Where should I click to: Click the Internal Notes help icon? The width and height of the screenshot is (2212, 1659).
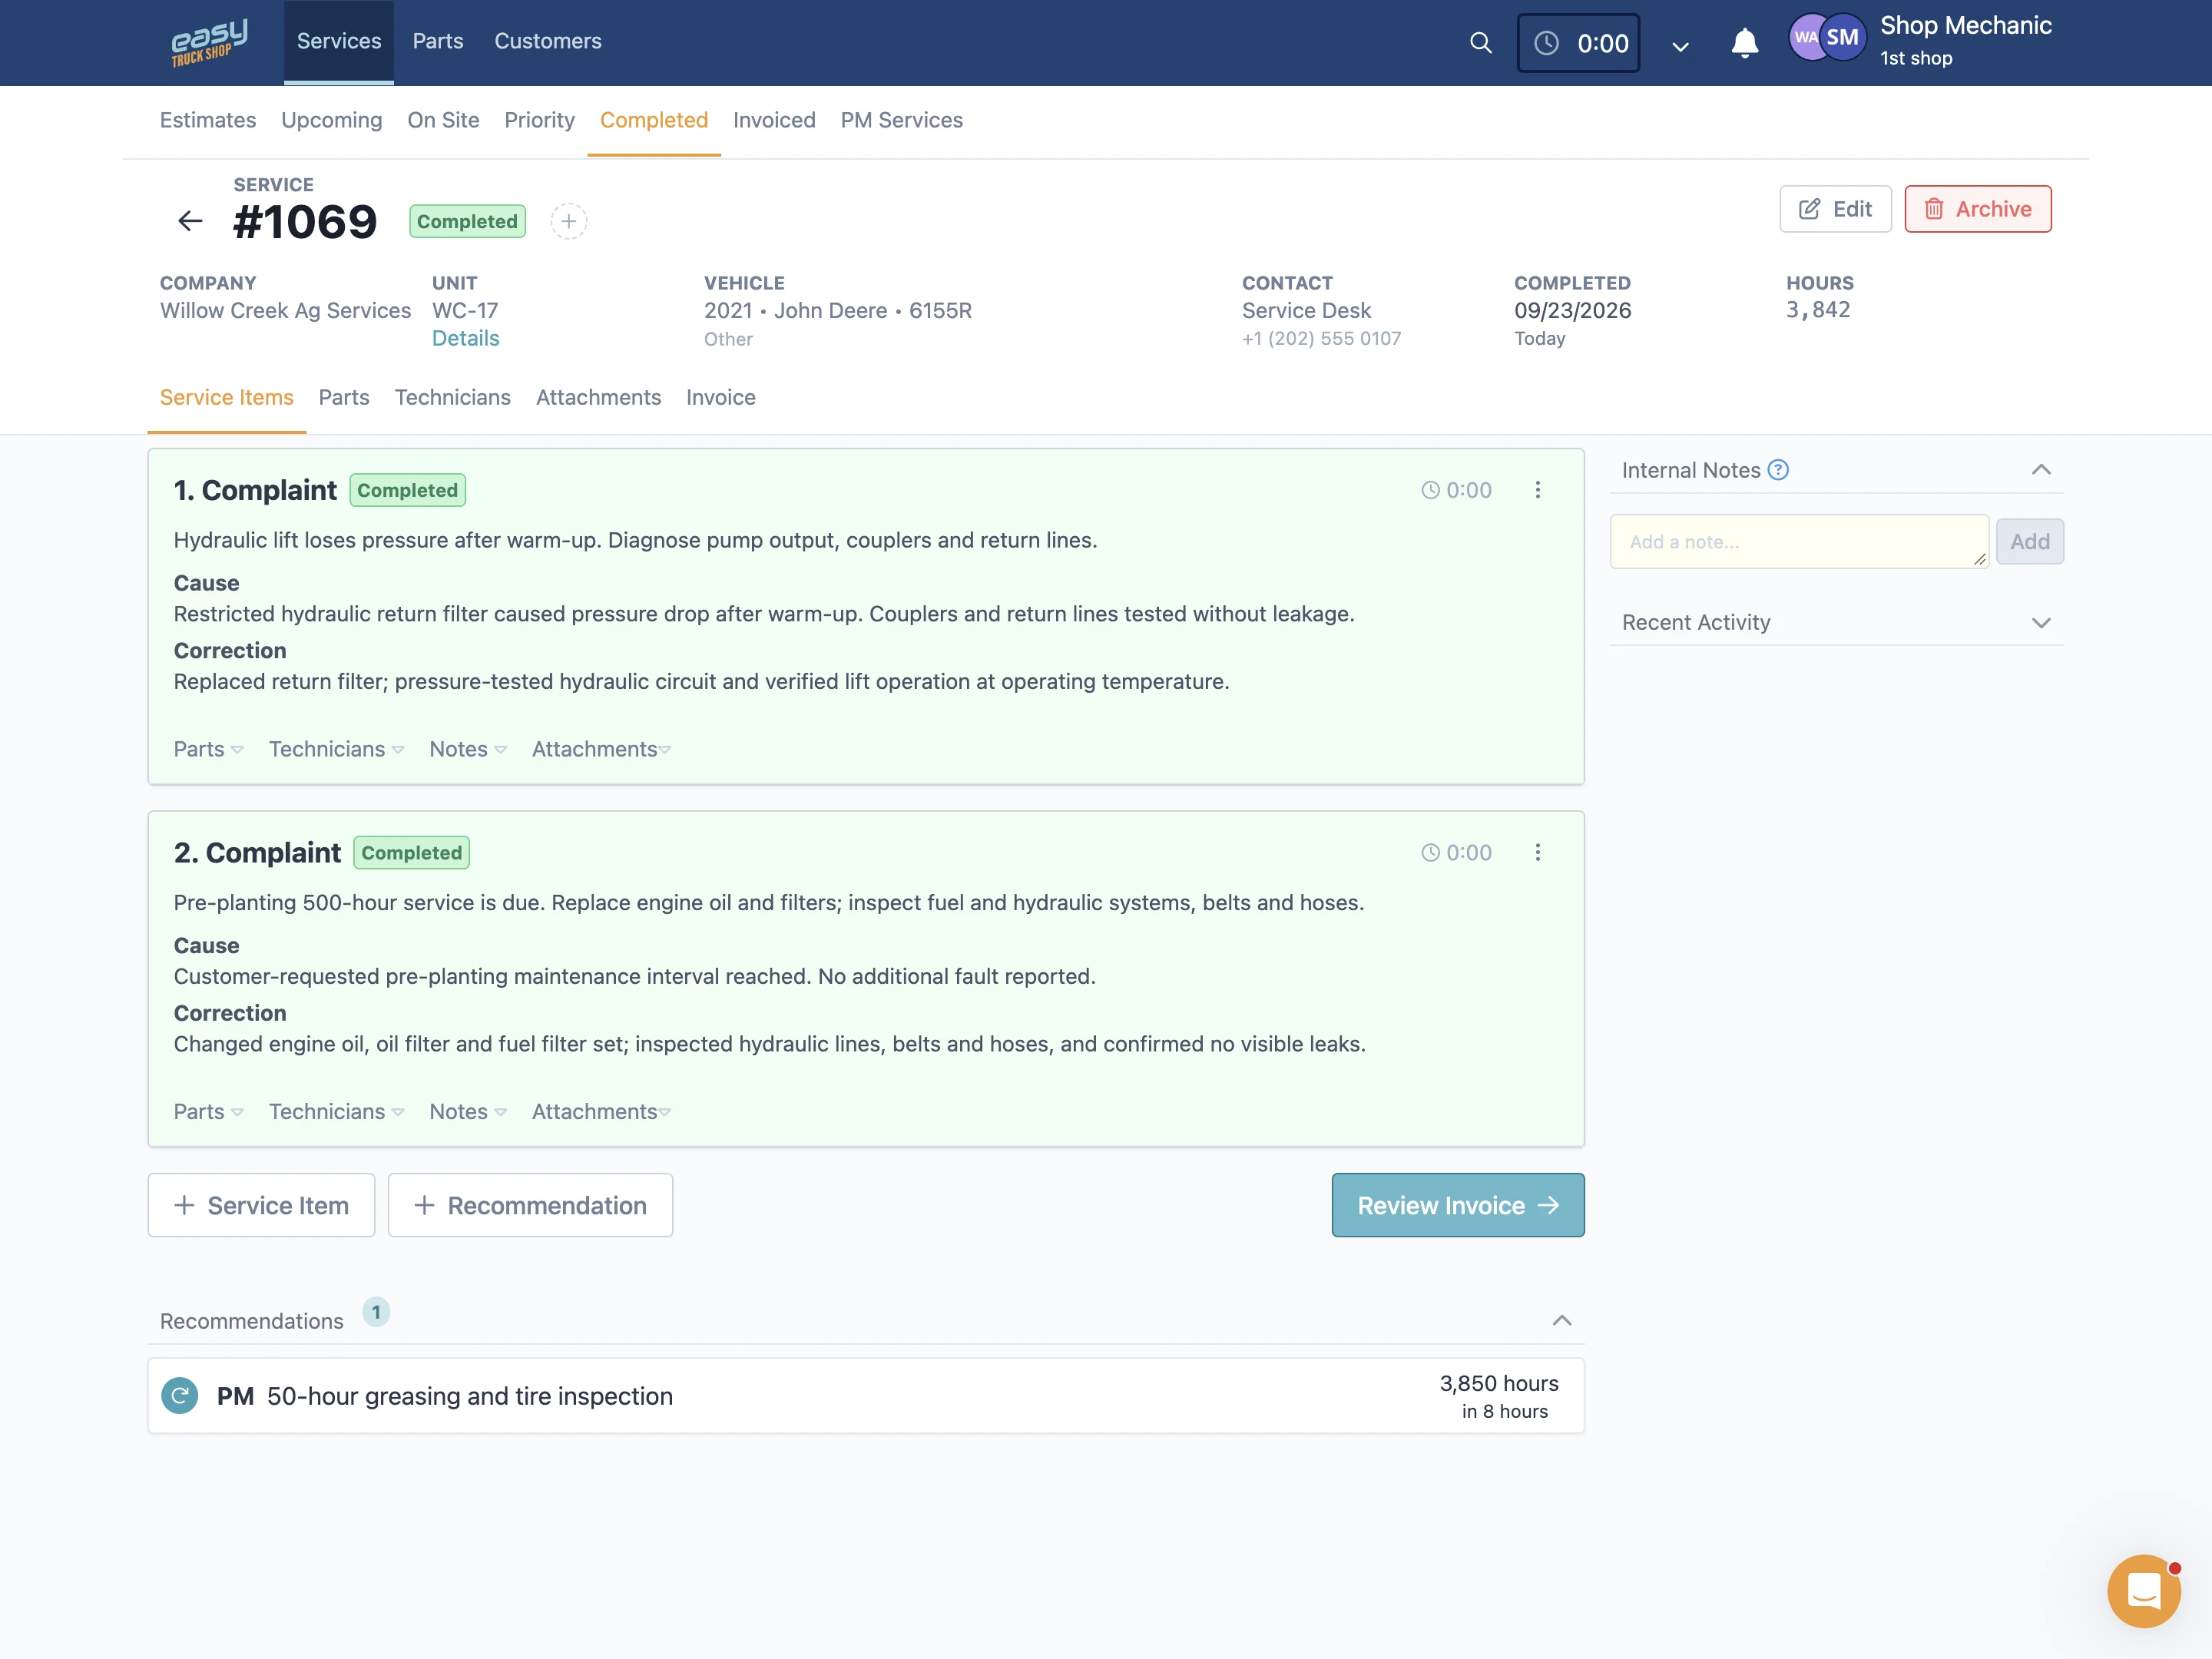[x=1778, y=470]
